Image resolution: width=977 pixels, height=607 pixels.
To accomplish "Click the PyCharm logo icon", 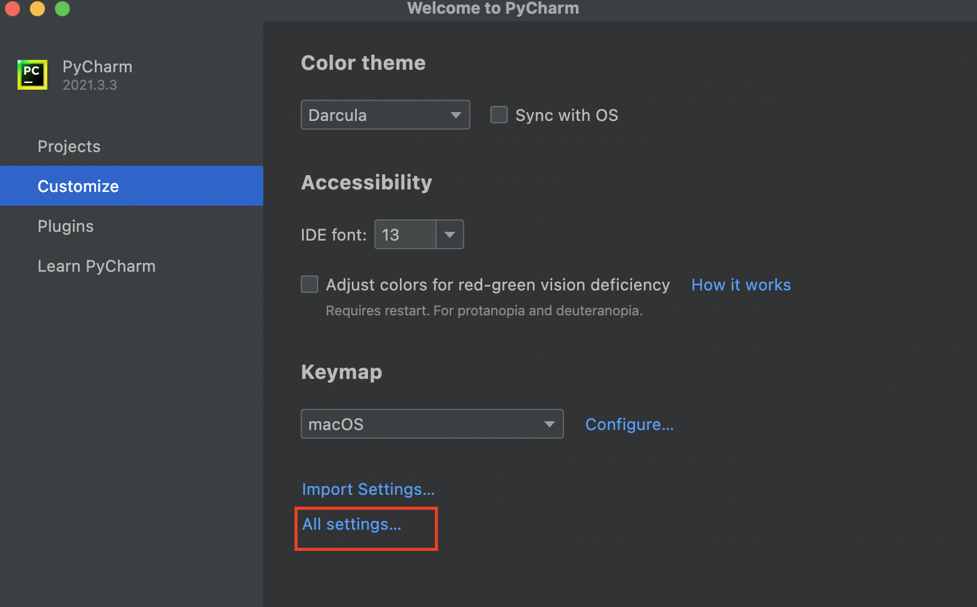I will 32,75.
